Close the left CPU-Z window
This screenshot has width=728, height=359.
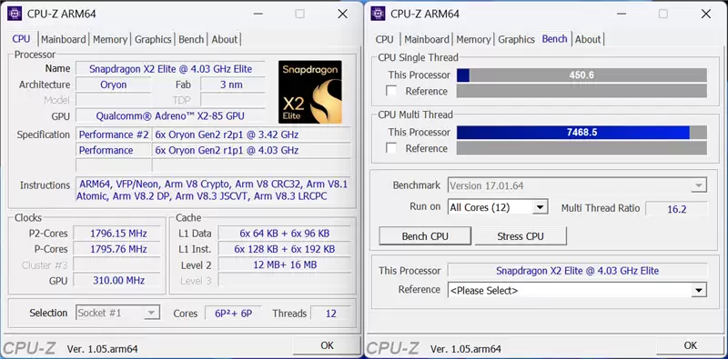(x=343, y=14)
